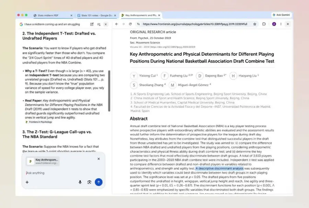Click the 'Front. Psychol., 21 October 2019' date line
This screenshot has width=309, height=208.
150,38
